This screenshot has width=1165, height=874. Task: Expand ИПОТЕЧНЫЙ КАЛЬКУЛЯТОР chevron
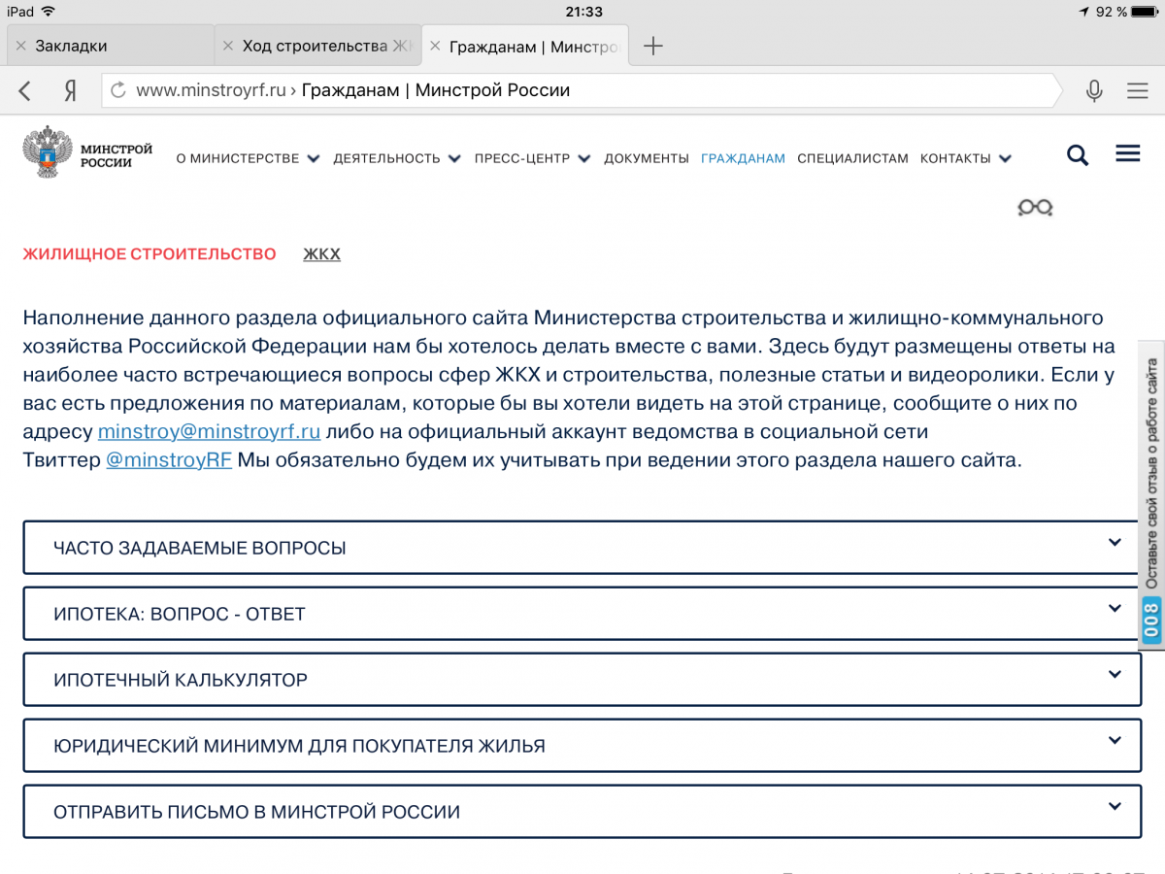tap(1115, 675)
